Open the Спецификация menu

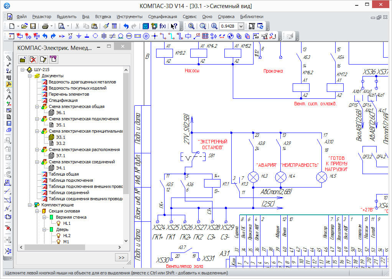click(x=162, y=17)
